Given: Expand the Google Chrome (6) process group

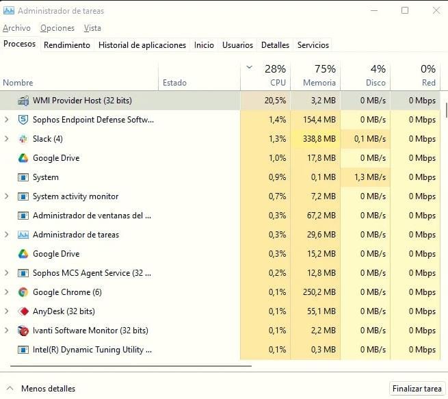Looking at the screenshot, I should (x=7, y=292).
